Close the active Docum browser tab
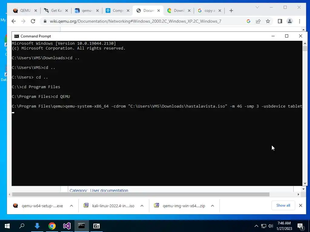The width and height of the screenshot is (310, 232). coord(159,11)
